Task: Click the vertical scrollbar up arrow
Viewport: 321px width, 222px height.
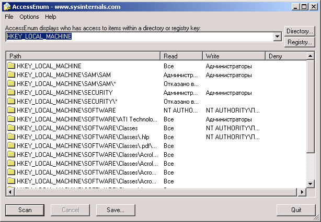Action: [x=311, y=56]
